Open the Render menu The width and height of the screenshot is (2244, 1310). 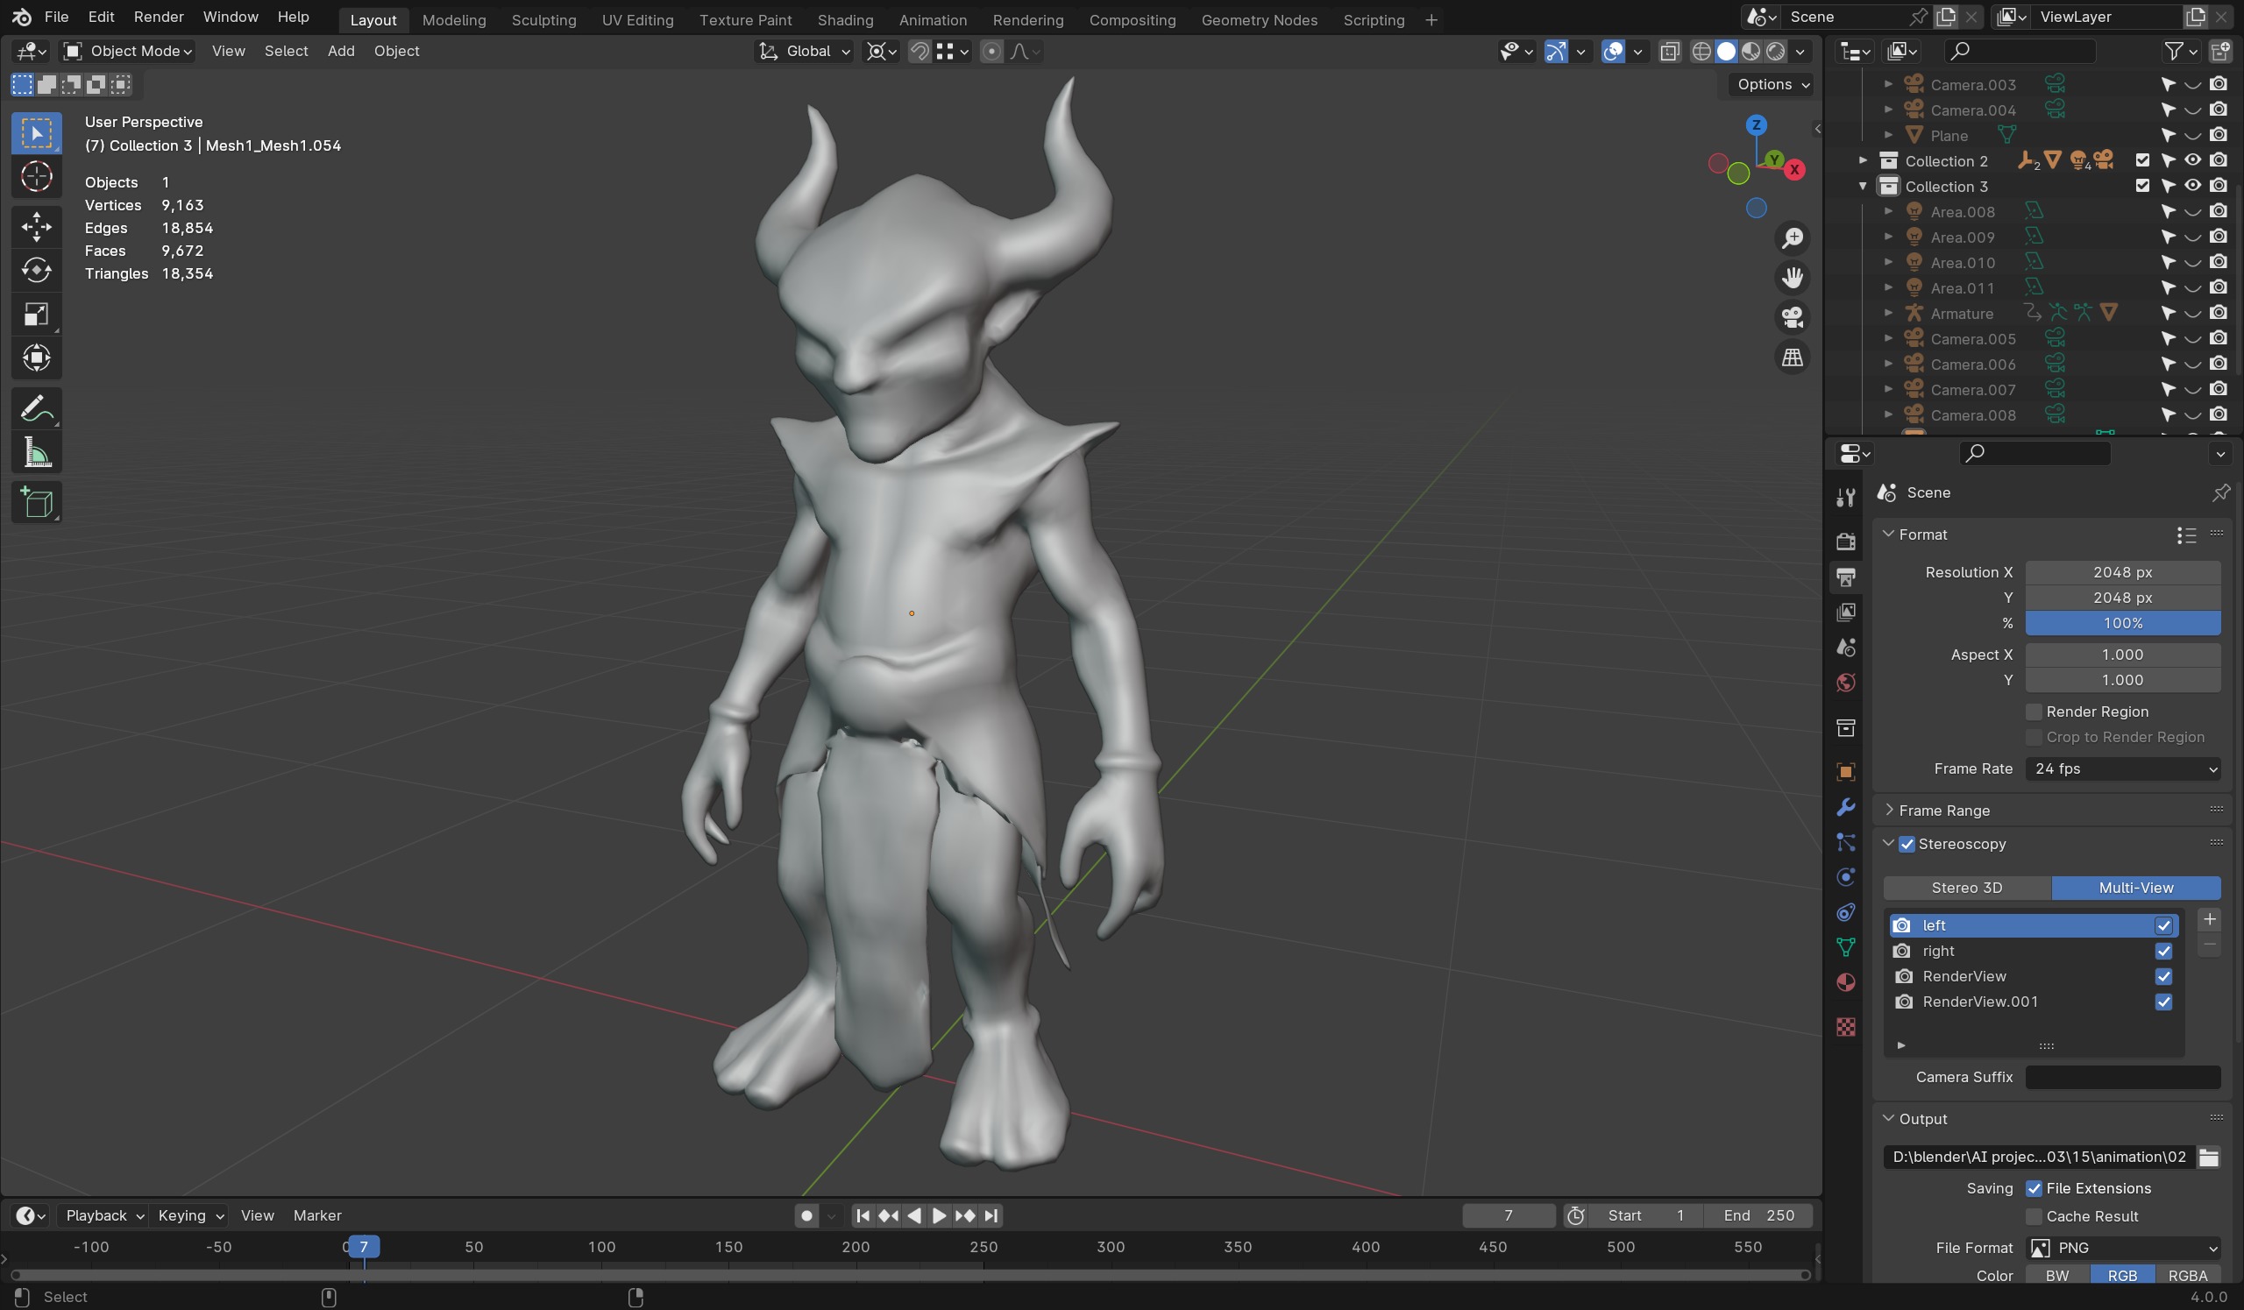click(x=159, y=17)
